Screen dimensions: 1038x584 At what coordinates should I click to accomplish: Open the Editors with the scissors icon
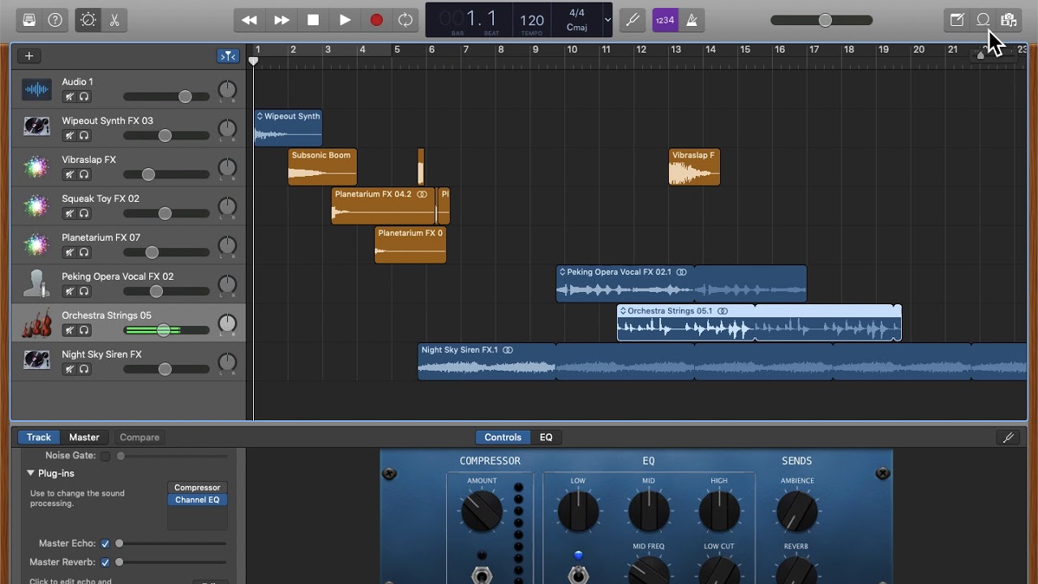(x=114, y=20)
